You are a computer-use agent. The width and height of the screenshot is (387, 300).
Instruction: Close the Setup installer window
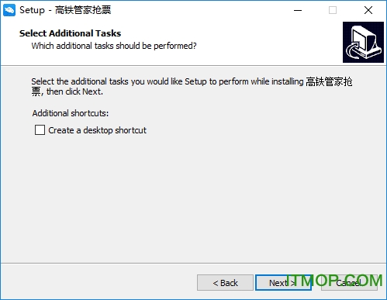(368, 10)
